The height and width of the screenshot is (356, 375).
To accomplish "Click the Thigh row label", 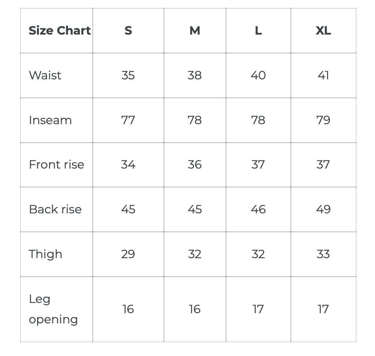I will pyautogui.click(x=46, y=254).
